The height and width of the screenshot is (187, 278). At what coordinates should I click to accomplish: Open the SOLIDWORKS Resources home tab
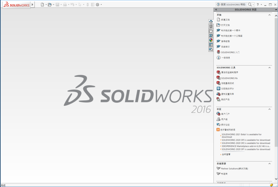pos(211,22)
